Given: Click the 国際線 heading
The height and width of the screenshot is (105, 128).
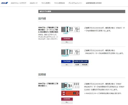Looking at the screenshot, I should (42, 74).
